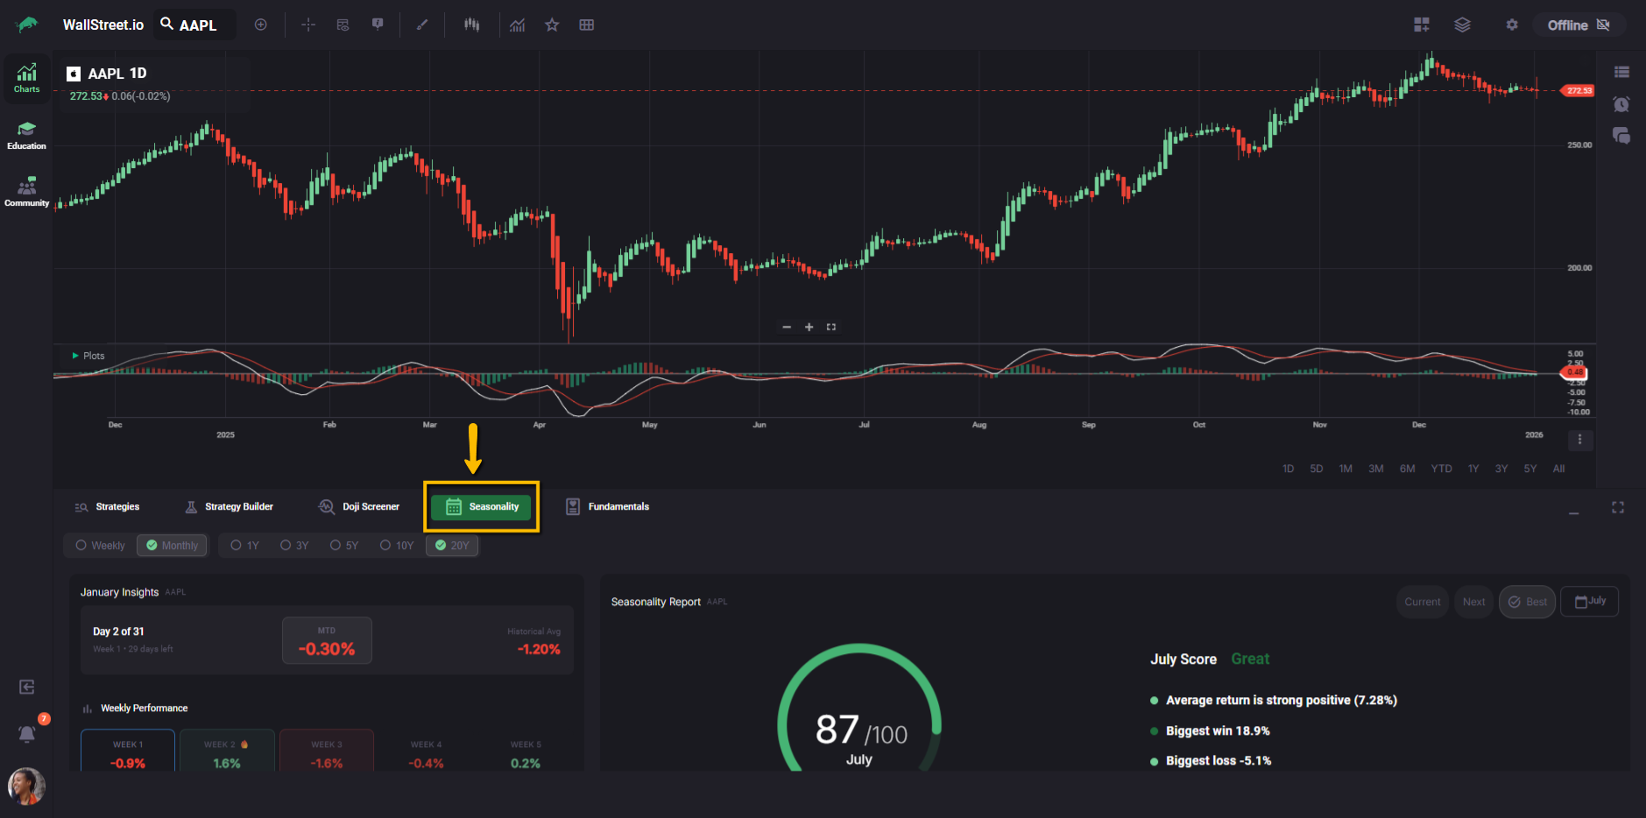This screenshot has height=818, width=1646.
Task: Set chart range to 6M
Action: pyautogui.click(x=1407, y=469)
